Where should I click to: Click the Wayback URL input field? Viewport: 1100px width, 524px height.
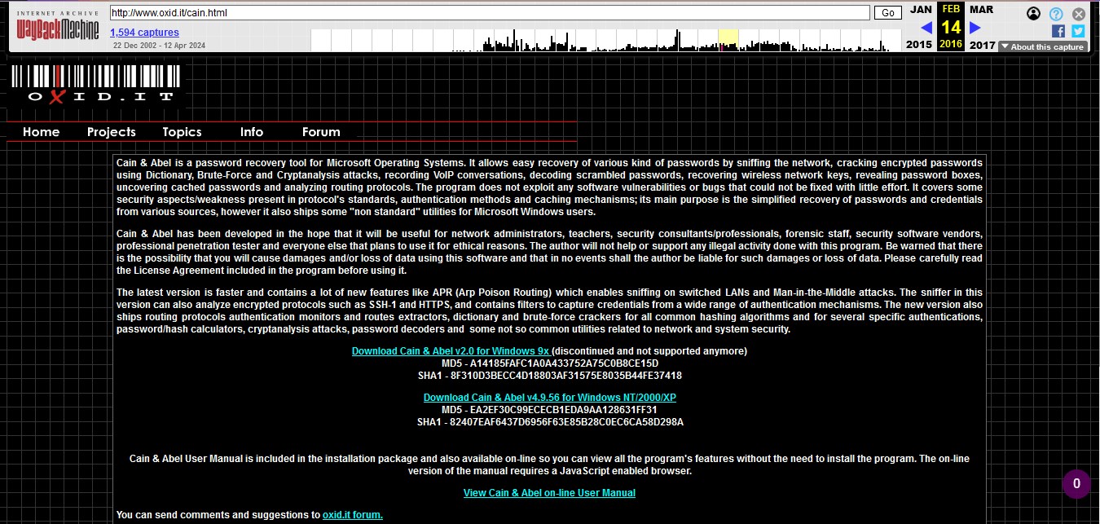click(x=490, y=12)
